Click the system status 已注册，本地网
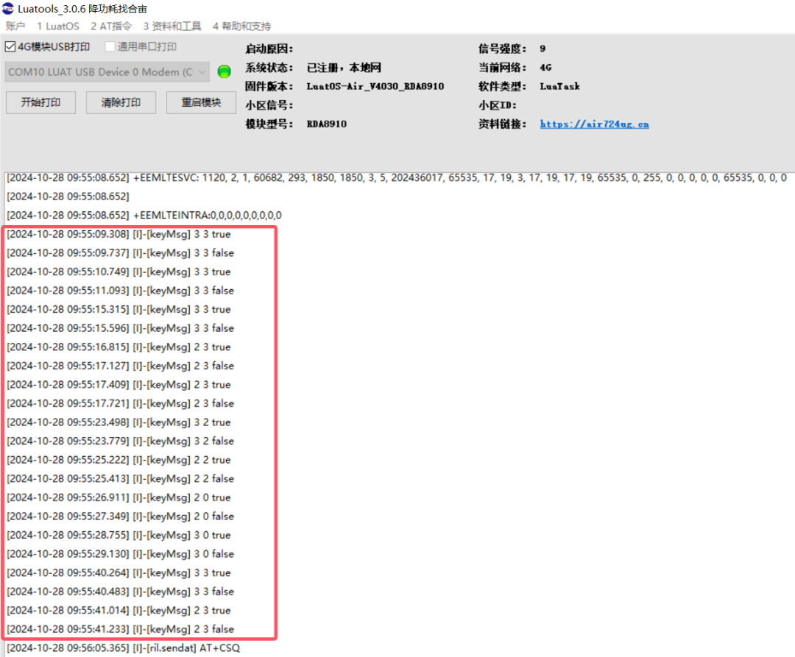Image resolution: width=795 pixels, height=657 pixels. coord(344,68)
